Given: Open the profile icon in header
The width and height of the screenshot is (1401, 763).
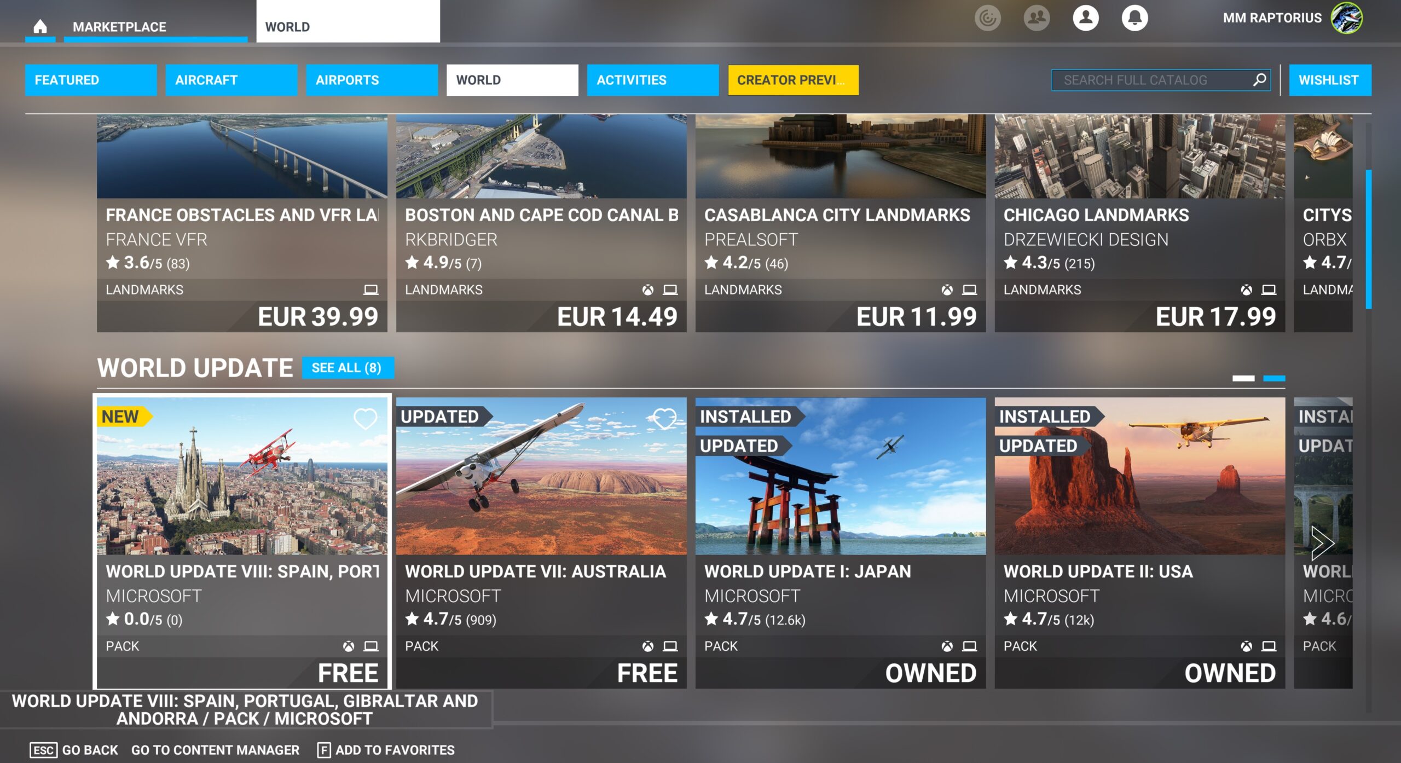Looking at the screenshot, I should 1085,18.
